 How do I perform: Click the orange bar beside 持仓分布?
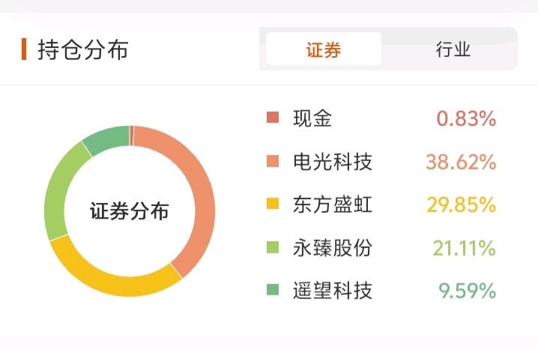point(24,49)
